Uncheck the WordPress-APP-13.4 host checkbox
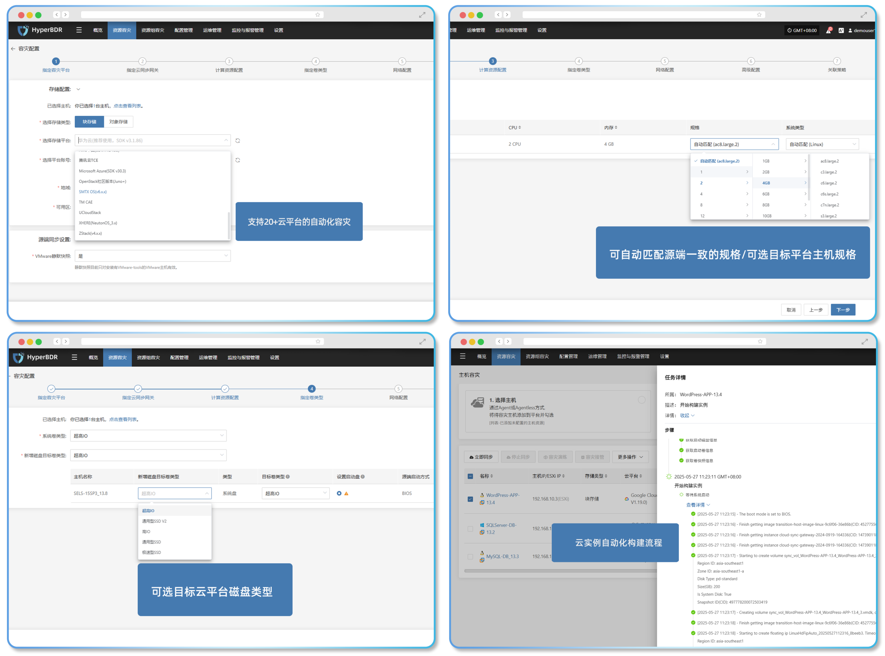 coord(470,499)
